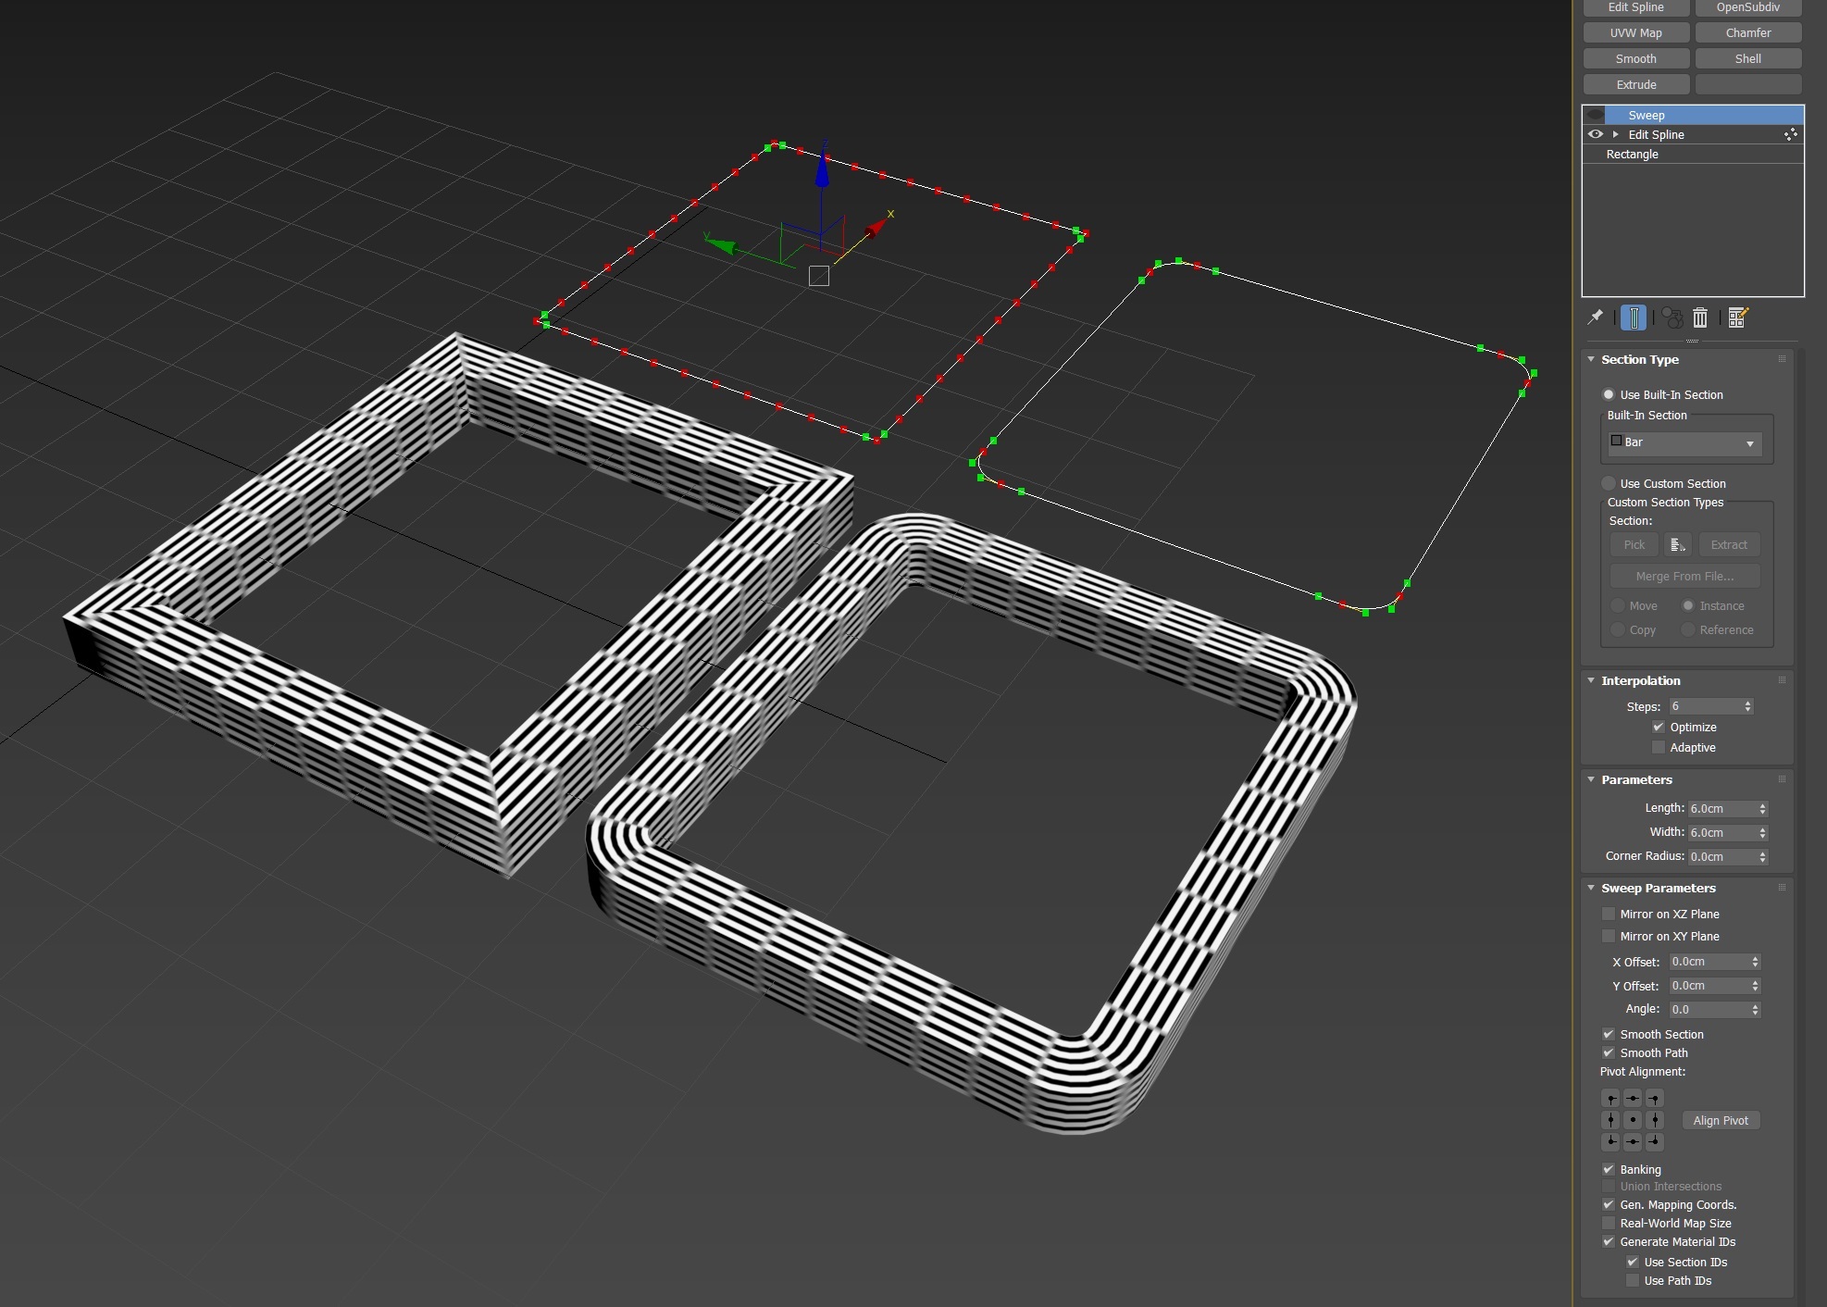Toggle Show End Result icon
The width and height of the screenshot is (1827, 1307).
tap(1634, 317)
